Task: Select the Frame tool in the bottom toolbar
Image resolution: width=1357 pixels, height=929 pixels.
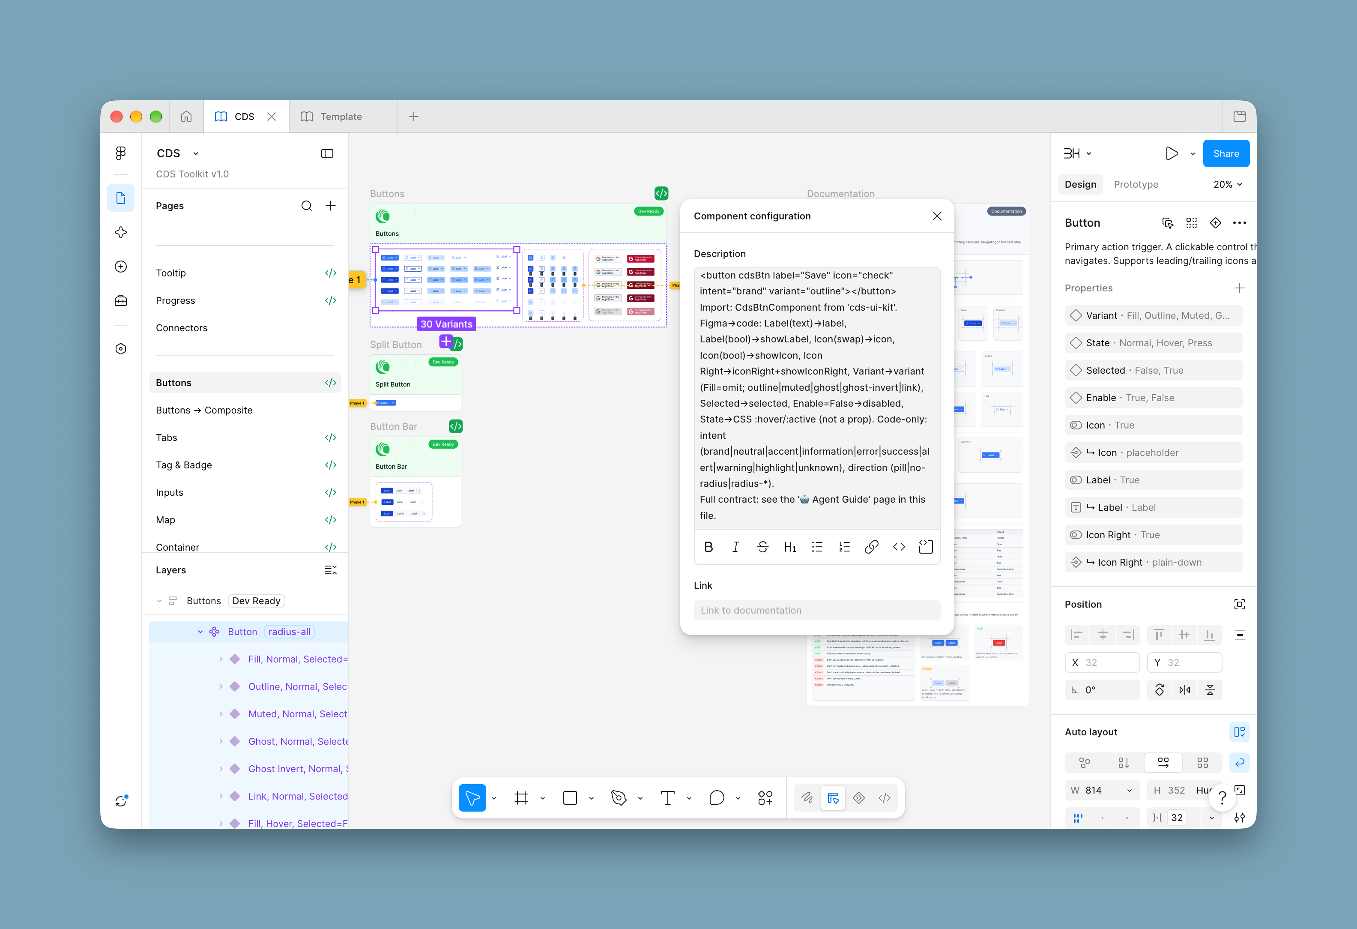Action: click(x=521, y=797)
